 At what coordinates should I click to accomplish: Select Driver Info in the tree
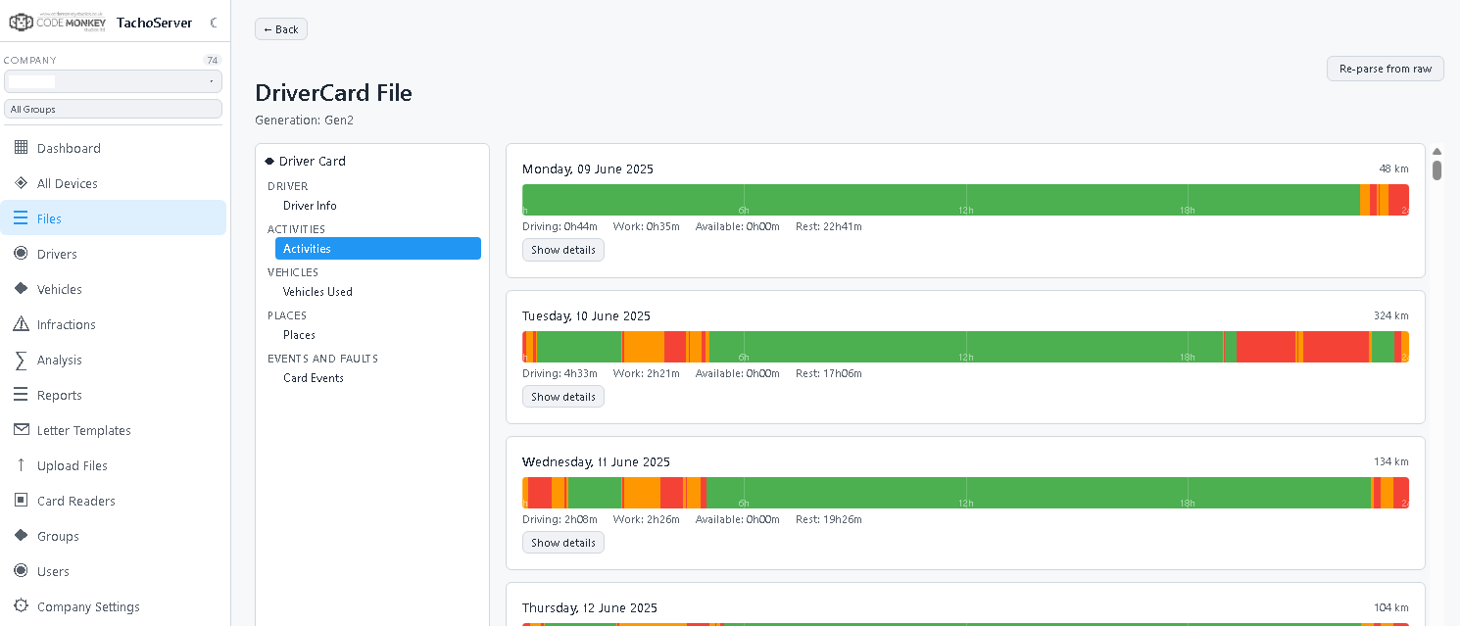click(x=310, y=206)
